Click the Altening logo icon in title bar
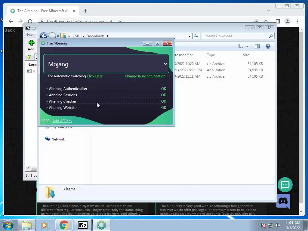 (43, 43)
